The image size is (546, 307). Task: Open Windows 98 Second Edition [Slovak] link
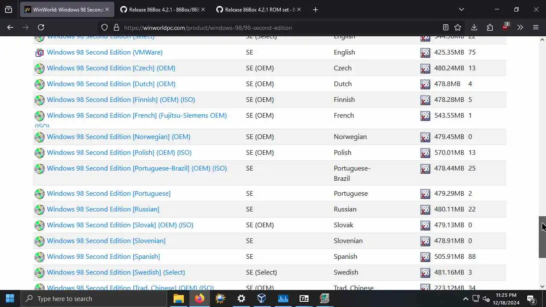[x=120, y=225]
